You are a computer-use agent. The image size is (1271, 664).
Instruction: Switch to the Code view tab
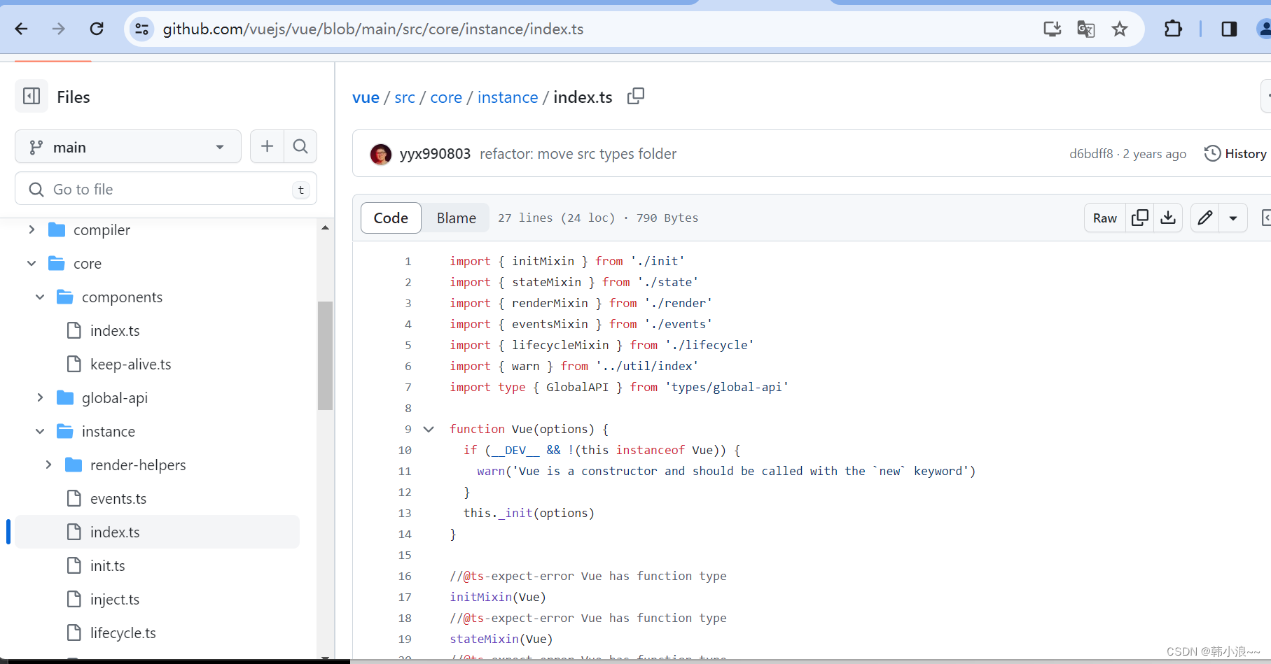coord(391,218)
